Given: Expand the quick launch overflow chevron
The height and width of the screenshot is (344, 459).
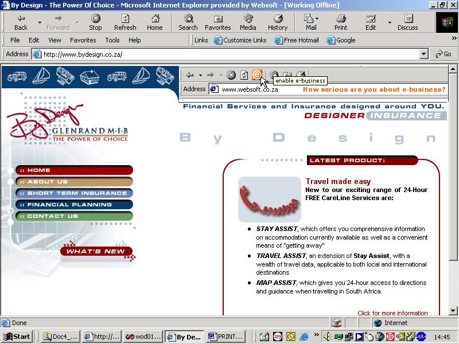Looking at the screenshot, I should click(316, 335).
